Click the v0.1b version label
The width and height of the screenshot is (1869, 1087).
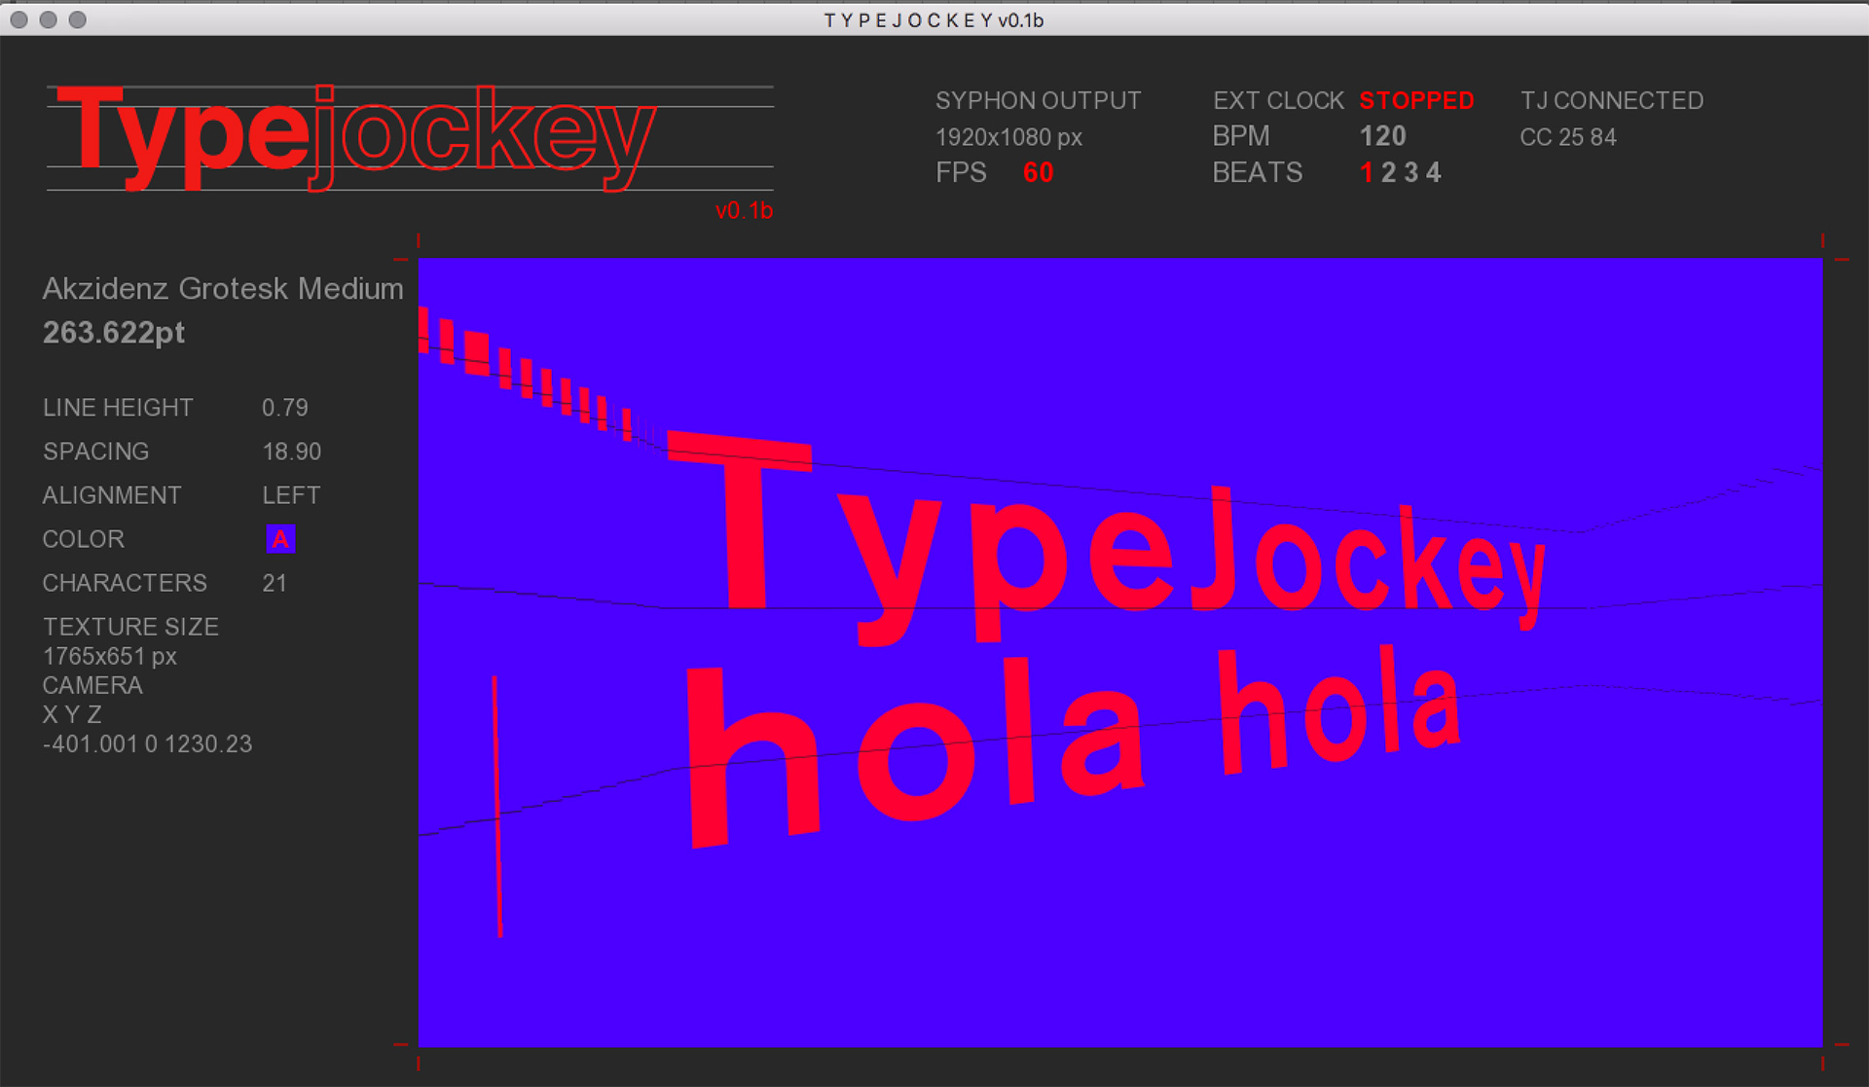click(x=744, y=211)
